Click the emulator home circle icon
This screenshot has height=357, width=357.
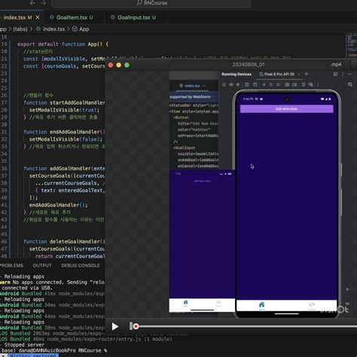270,84
